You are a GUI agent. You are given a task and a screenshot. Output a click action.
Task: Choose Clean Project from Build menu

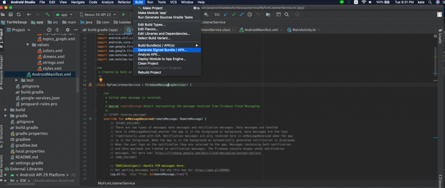coord(148,63)
